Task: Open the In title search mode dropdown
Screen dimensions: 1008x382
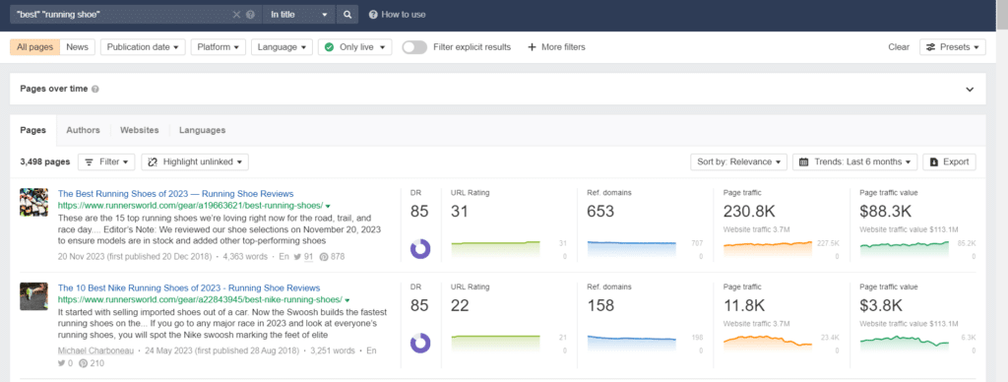Action: pos(299,14)
